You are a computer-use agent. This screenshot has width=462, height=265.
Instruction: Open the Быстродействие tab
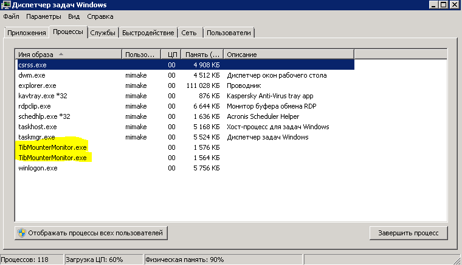pos(148,33)
